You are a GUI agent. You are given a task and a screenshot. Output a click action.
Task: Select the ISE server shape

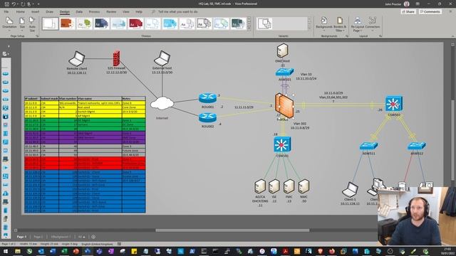click(274, 186)
